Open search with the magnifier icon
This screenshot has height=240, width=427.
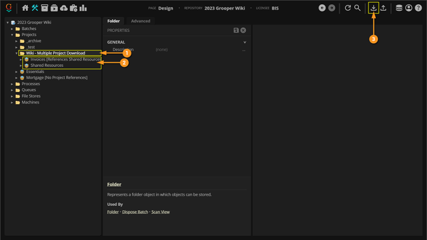tap(358, 8)
